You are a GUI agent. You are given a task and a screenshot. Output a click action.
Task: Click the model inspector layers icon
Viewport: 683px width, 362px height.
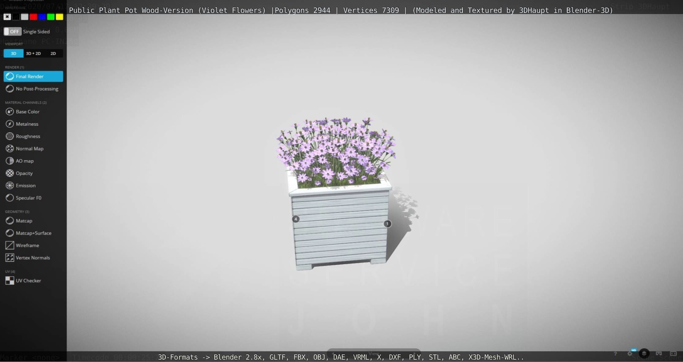pyautogui.click(x=644, y=353)
